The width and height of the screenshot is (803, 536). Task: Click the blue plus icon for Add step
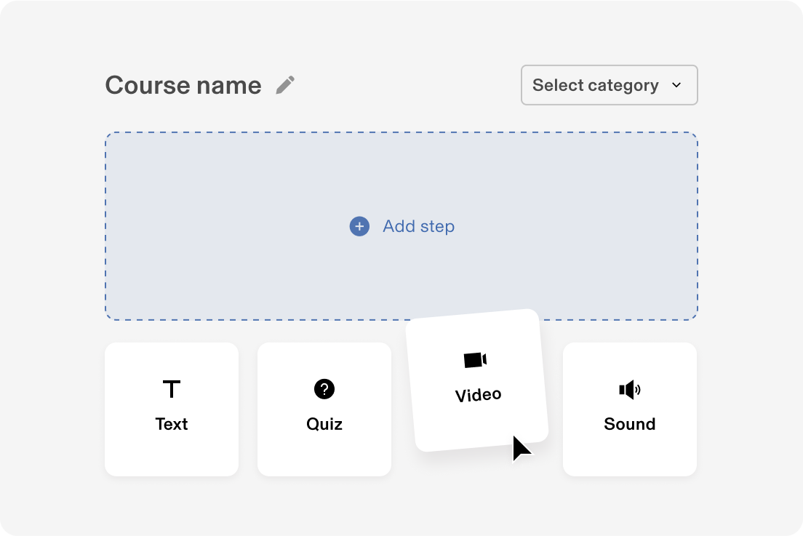[x=359, y=226]
